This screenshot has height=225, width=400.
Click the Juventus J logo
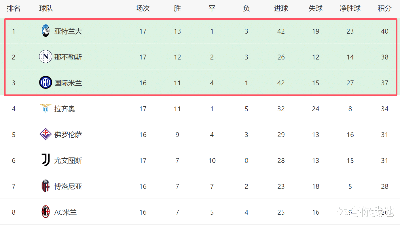tap(46, 160)
